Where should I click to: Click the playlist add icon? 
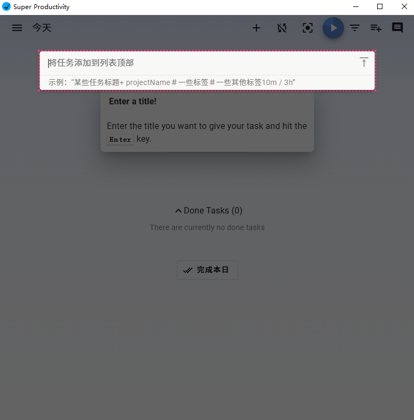[x=376, y=28]
